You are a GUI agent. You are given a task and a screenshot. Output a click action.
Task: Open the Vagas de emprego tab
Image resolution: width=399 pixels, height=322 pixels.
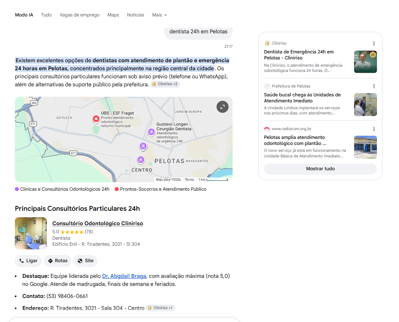79,15
